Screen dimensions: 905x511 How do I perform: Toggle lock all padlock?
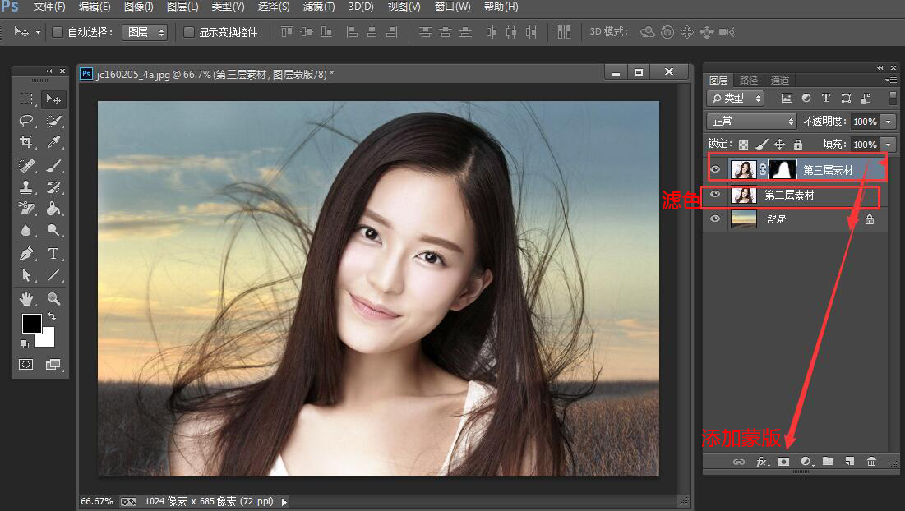(797, 145)
